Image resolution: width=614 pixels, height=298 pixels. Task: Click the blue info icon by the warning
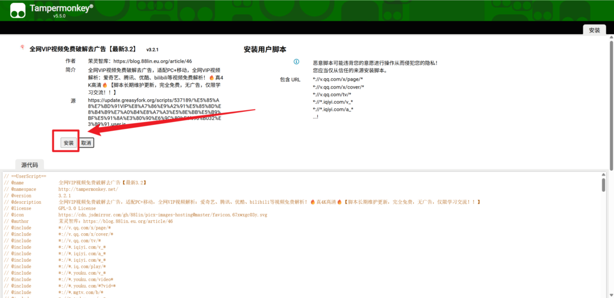[296, 61]
